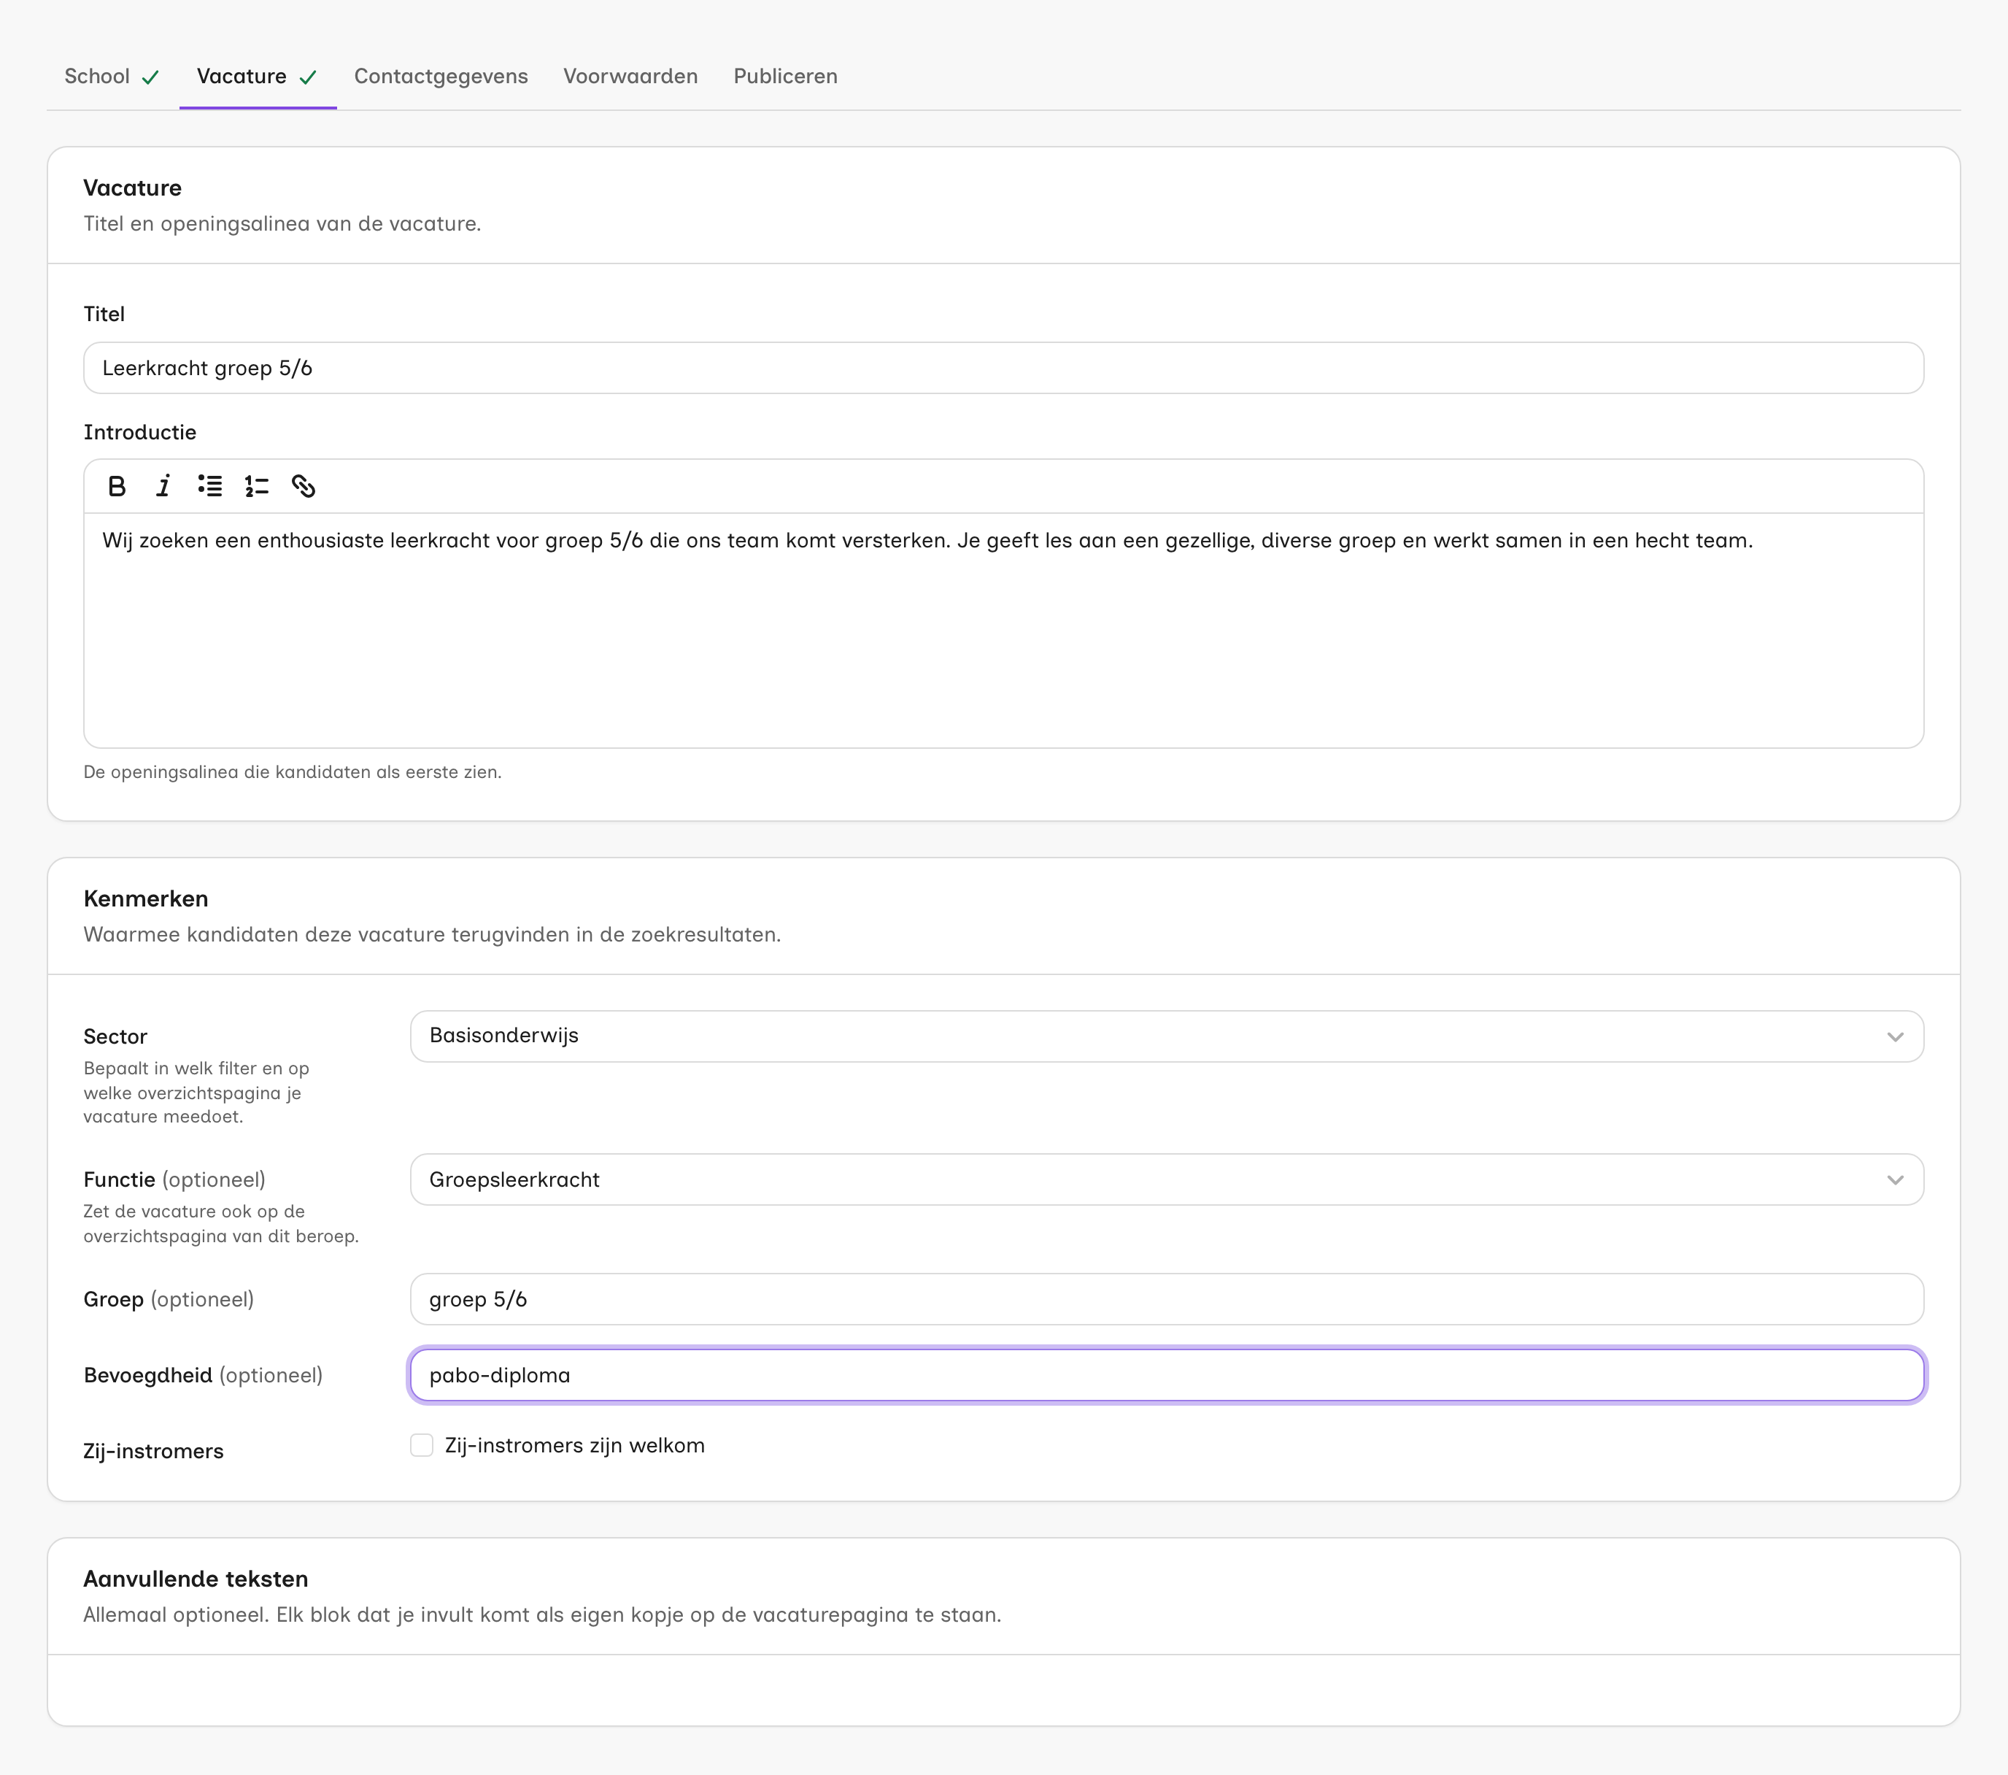Click the 'Aanvullende teksten' section heading
The image size is (2008, 1775).
[196, 1579]
